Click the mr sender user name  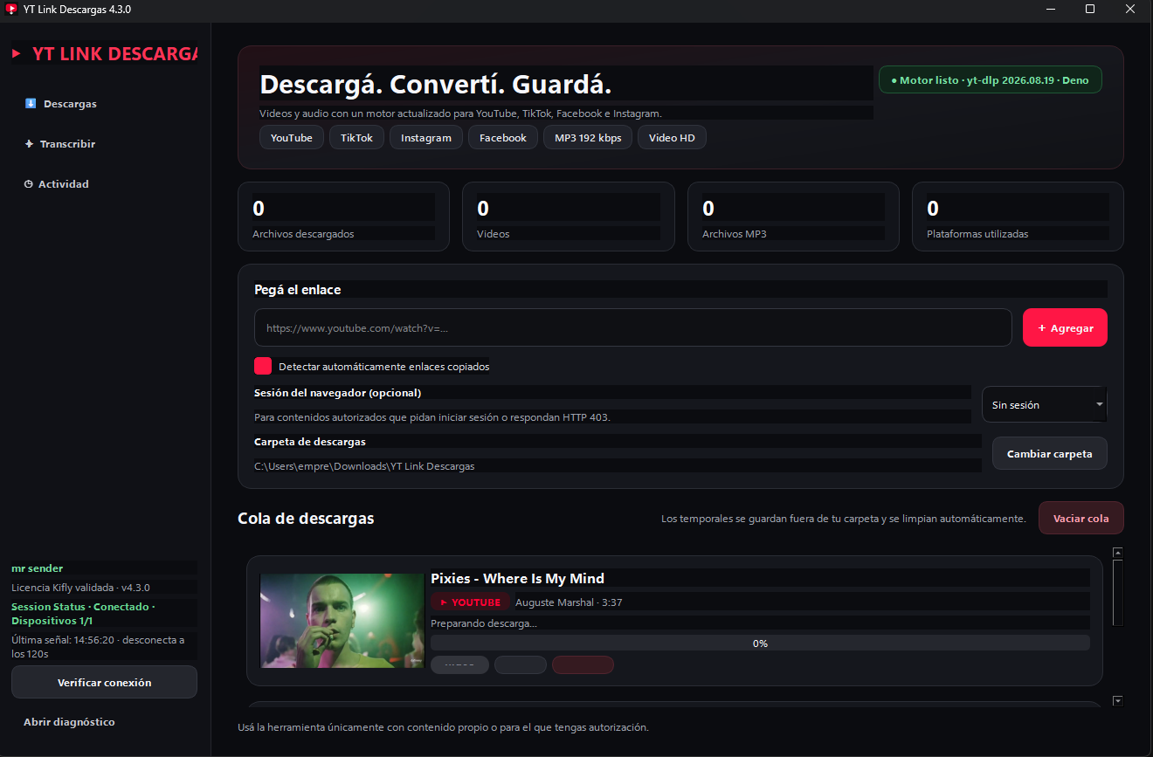(x=37, y=568)
